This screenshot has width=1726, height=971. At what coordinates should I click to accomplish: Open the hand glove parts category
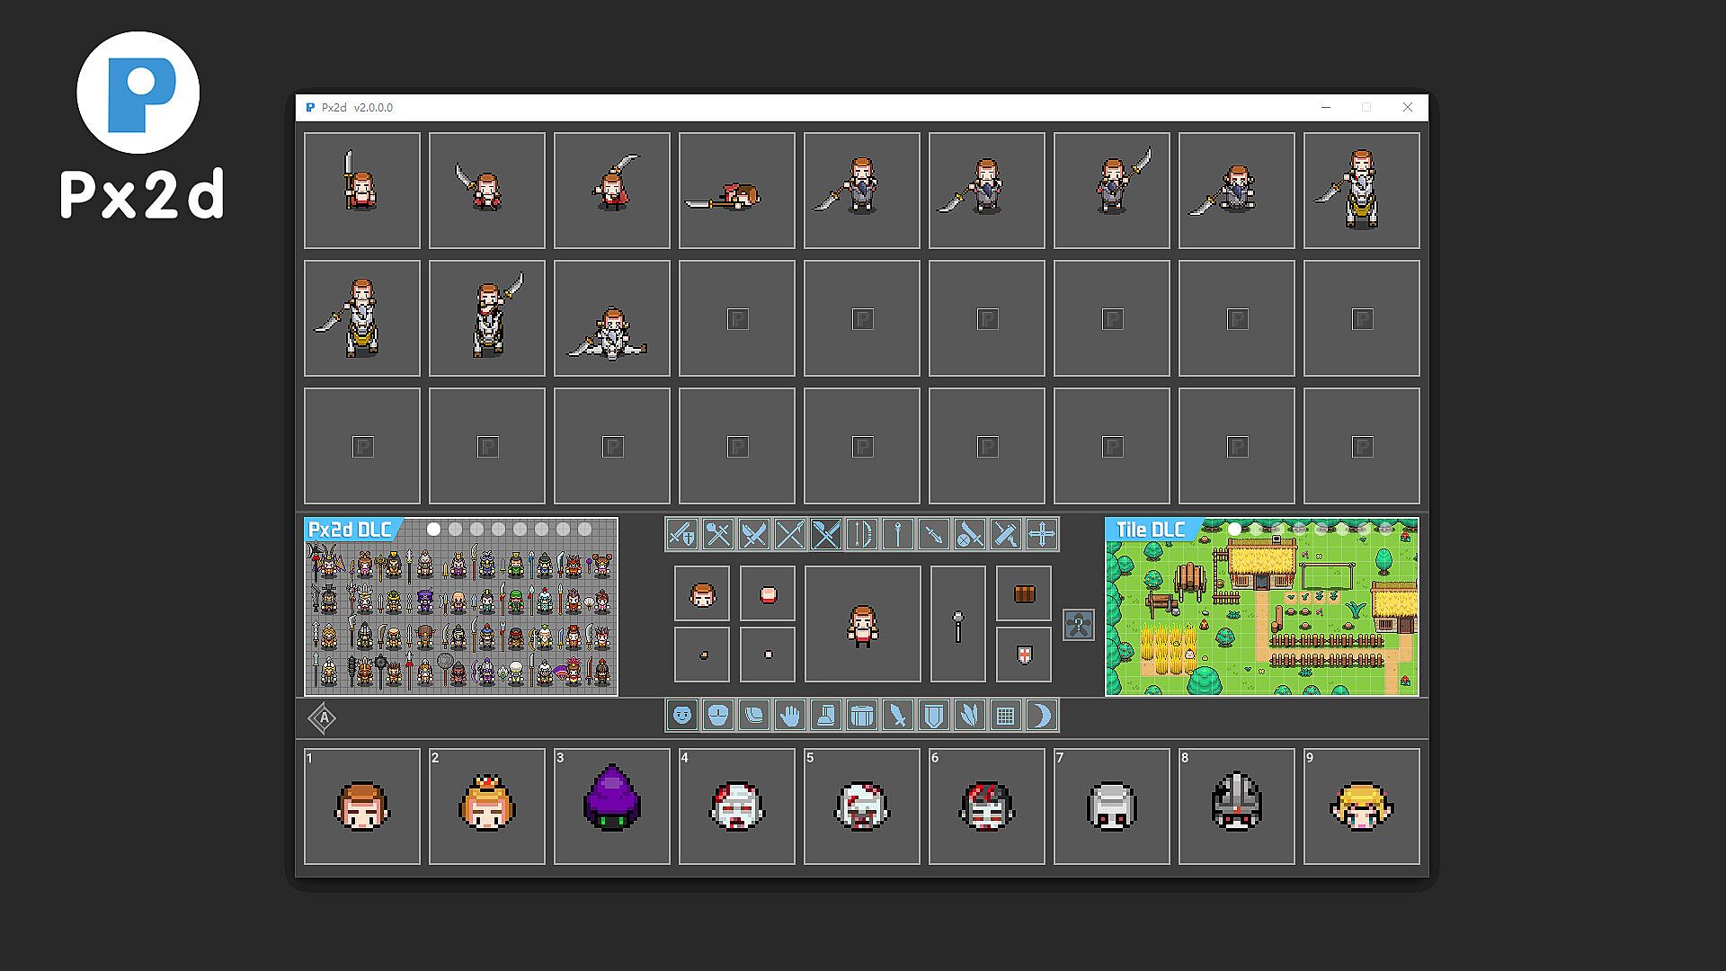click(x=789, y=716)
